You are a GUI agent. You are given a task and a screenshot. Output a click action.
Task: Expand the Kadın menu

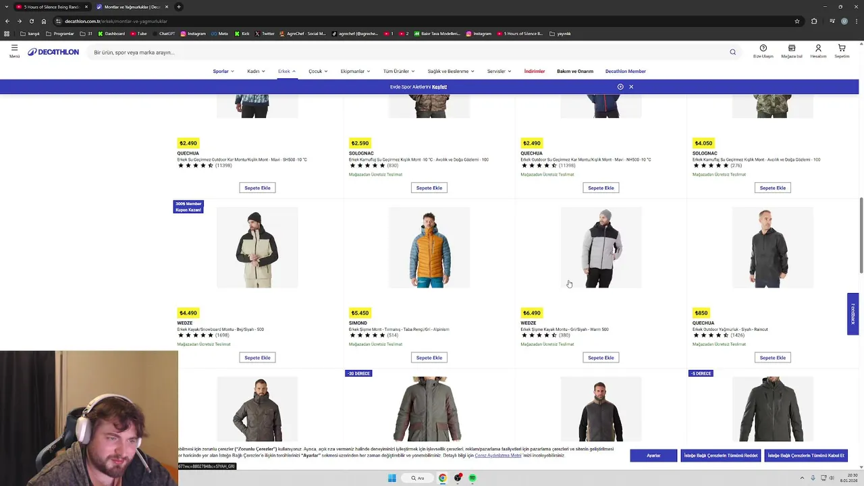(256, 71)
